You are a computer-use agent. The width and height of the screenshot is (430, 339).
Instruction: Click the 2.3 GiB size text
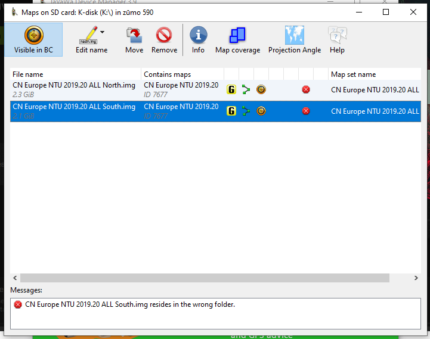pos(23,95)
